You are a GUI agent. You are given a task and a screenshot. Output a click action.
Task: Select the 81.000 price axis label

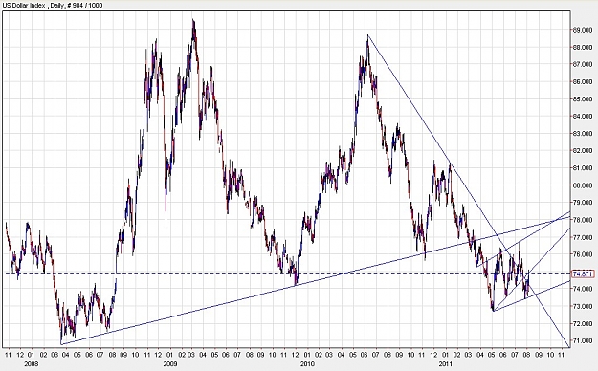[584, 167]
